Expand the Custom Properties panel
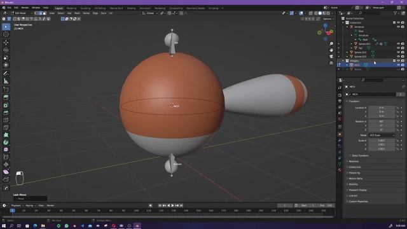This screenshot has height=229, width=407. click(x=357, y=202)
